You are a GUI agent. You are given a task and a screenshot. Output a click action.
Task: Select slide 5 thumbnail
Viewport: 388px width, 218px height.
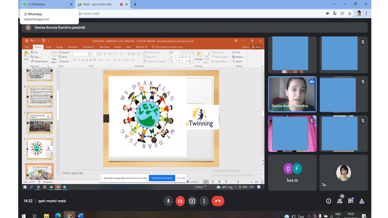click(x=40, y=123)
